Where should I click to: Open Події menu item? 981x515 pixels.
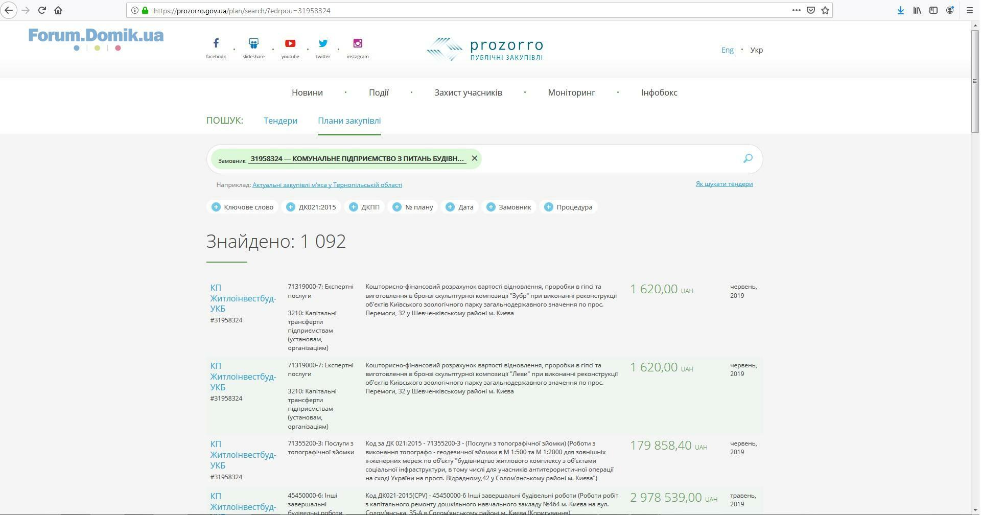point(379,92)
